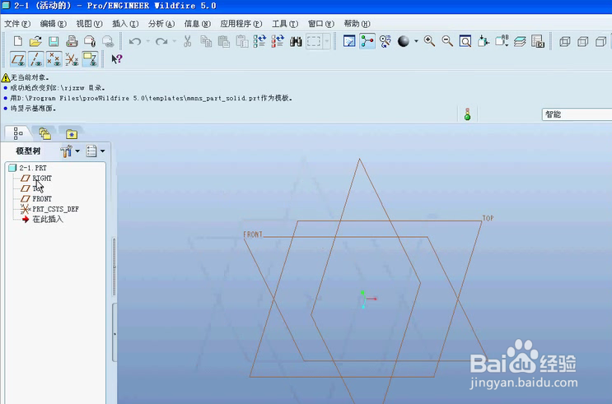Open the 视图(V) menu

pos(90,24)
